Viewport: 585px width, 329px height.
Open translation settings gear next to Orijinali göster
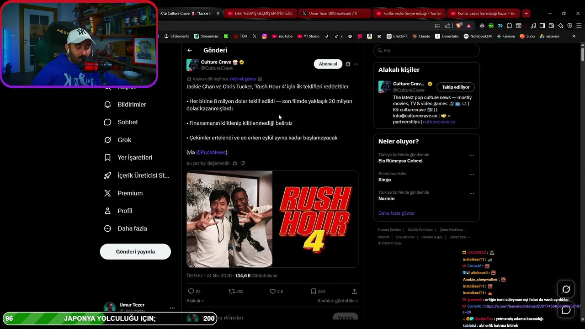pyautogui.click(x=260, y=79)
